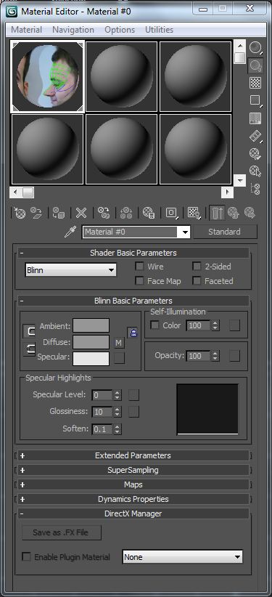This screenshot has width=272, height=597.
Task: Toggle the Video Color Check icon
Action: pyautogui.click(x=255, y=118)
